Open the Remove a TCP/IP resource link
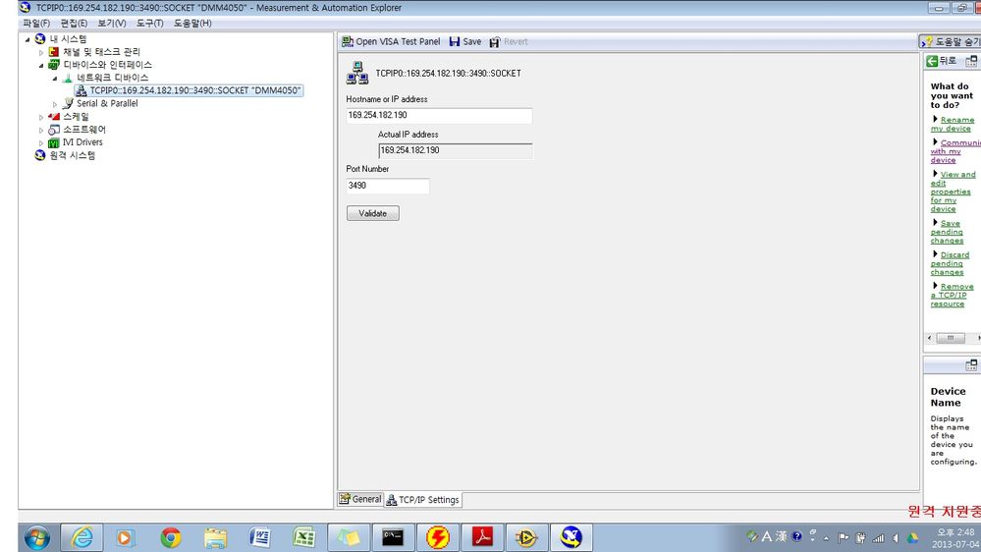Image resolution: width=981 pixels, height=552 pixels. click(x=952, y=295)
